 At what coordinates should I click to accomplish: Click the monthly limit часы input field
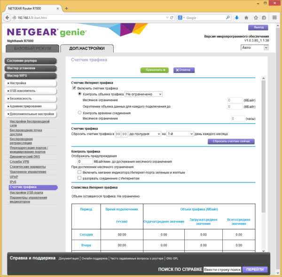238,119
